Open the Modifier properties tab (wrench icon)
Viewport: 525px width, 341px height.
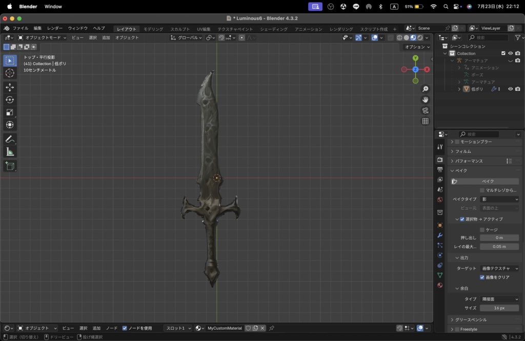[x=439, y=235]
